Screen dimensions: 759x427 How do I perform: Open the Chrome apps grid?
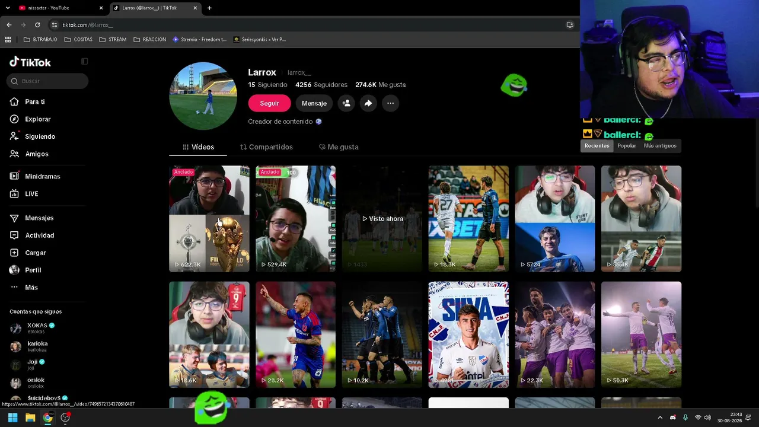8,40
